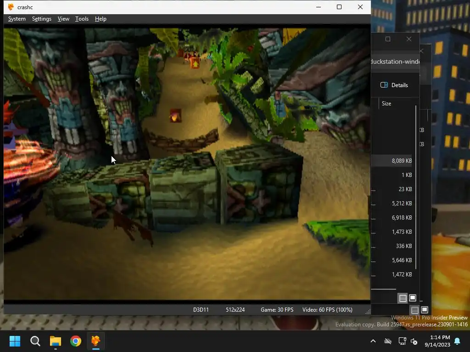Click the crashc window resize grip
The width and height of the screenshot is (470, 352).
point(368,312)
